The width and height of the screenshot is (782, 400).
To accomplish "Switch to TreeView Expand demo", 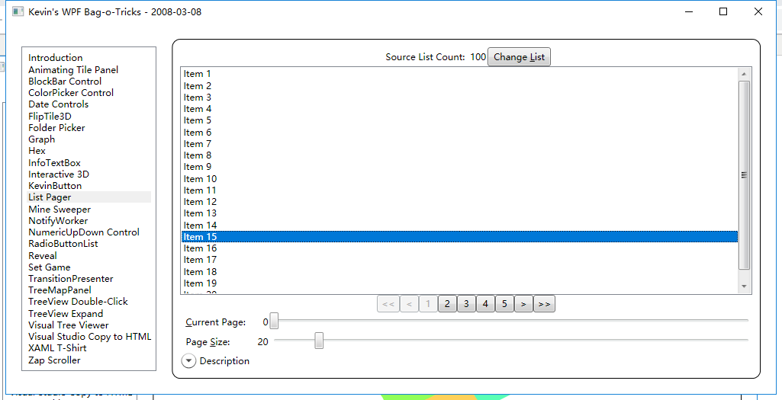I will click(66, 314).
